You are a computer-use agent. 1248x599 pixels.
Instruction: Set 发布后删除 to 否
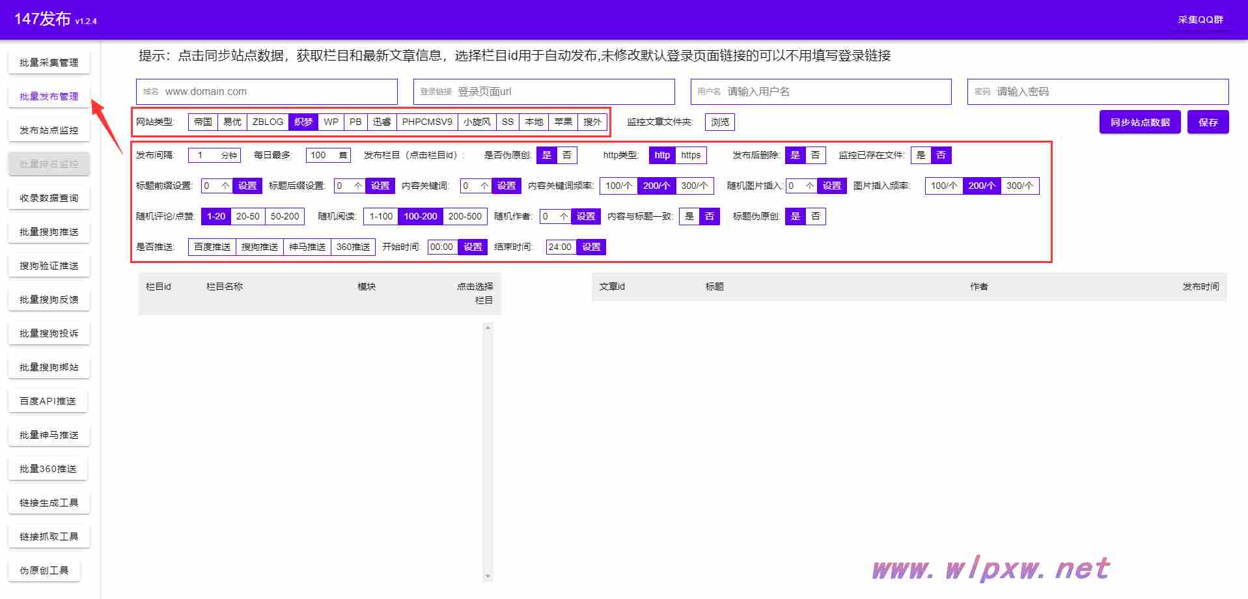(x=815, y=155)
